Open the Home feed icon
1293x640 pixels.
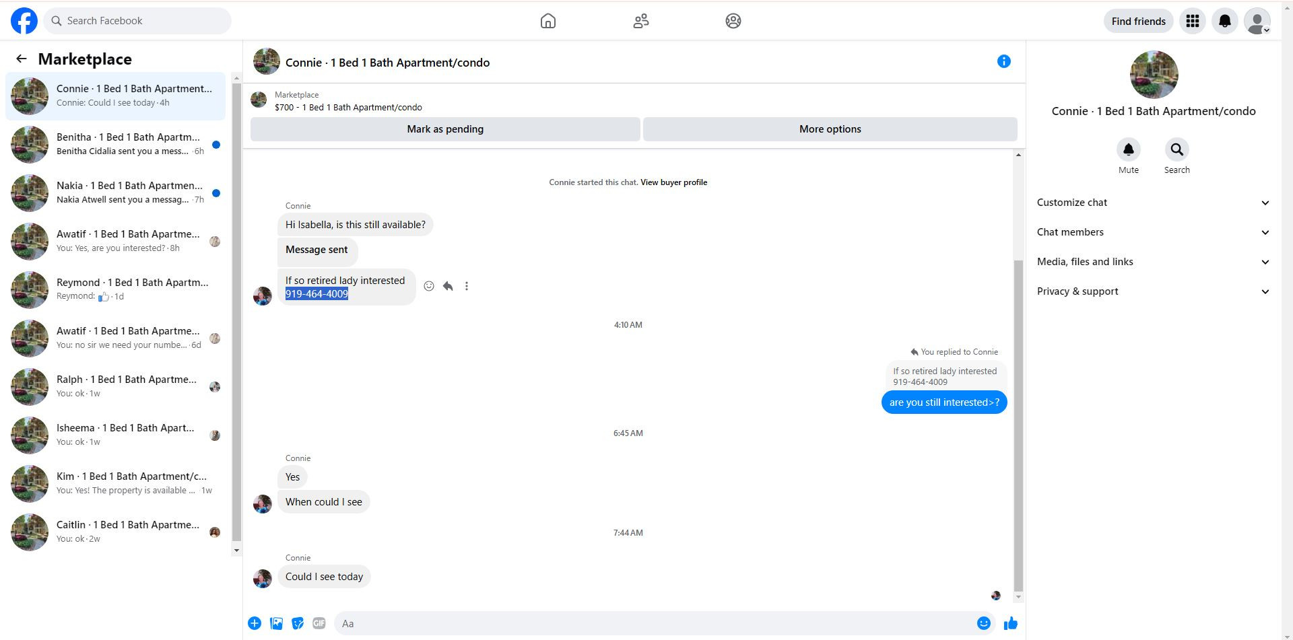548,21
